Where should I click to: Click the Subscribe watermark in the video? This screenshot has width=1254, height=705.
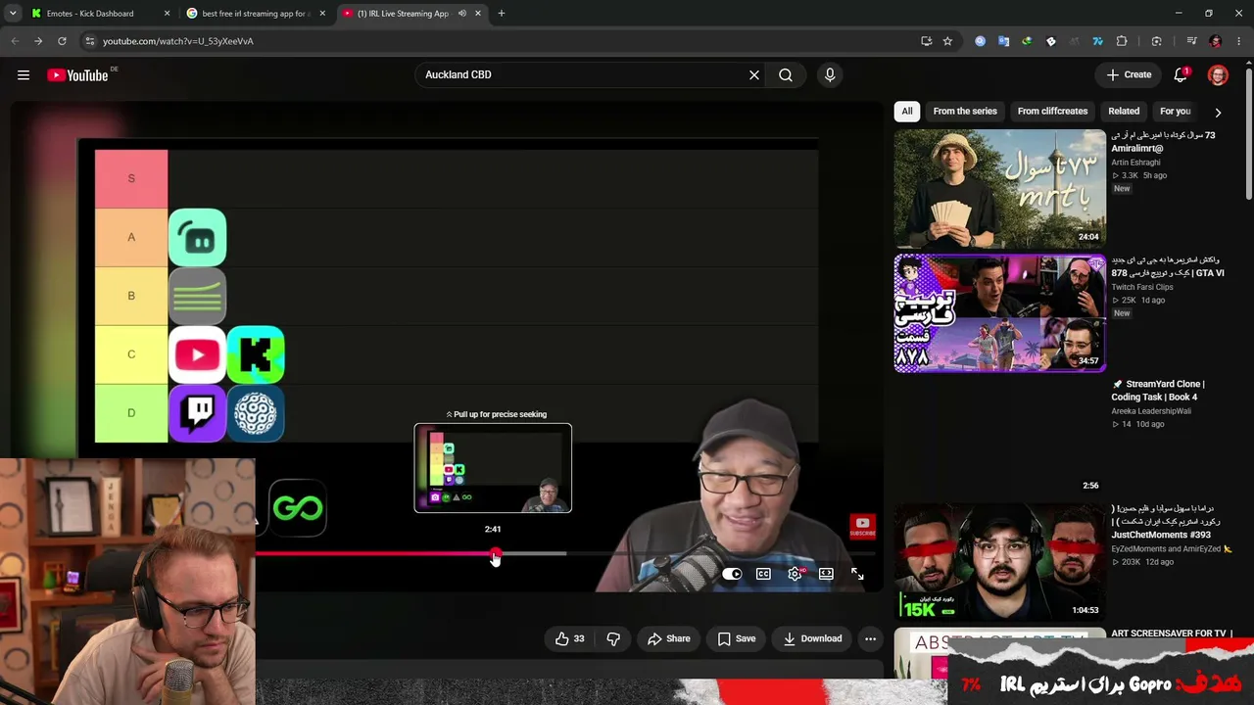[862, 527]
